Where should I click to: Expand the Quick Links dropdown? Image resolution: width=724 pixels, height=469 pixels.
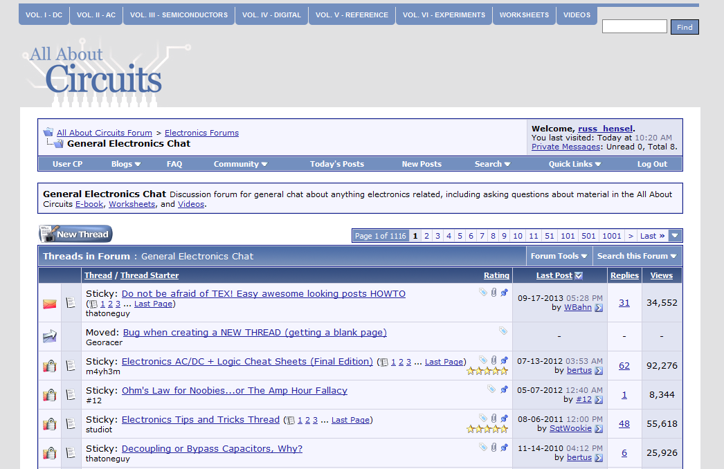[575, 164]
